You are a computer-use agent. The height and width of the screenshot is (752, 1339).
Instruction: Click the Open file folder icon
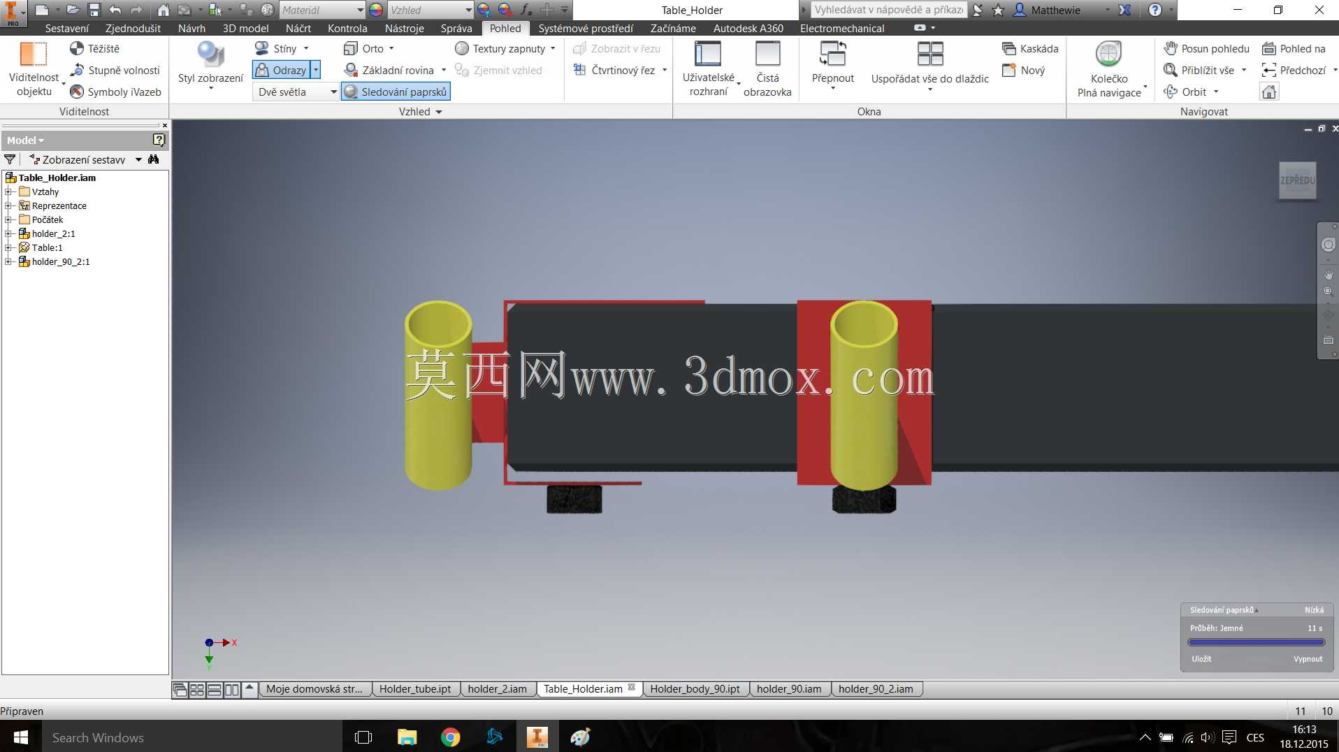tap(73, 10)
